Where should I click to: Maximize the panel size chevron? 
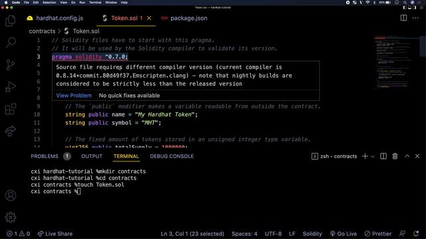point(407,156)
